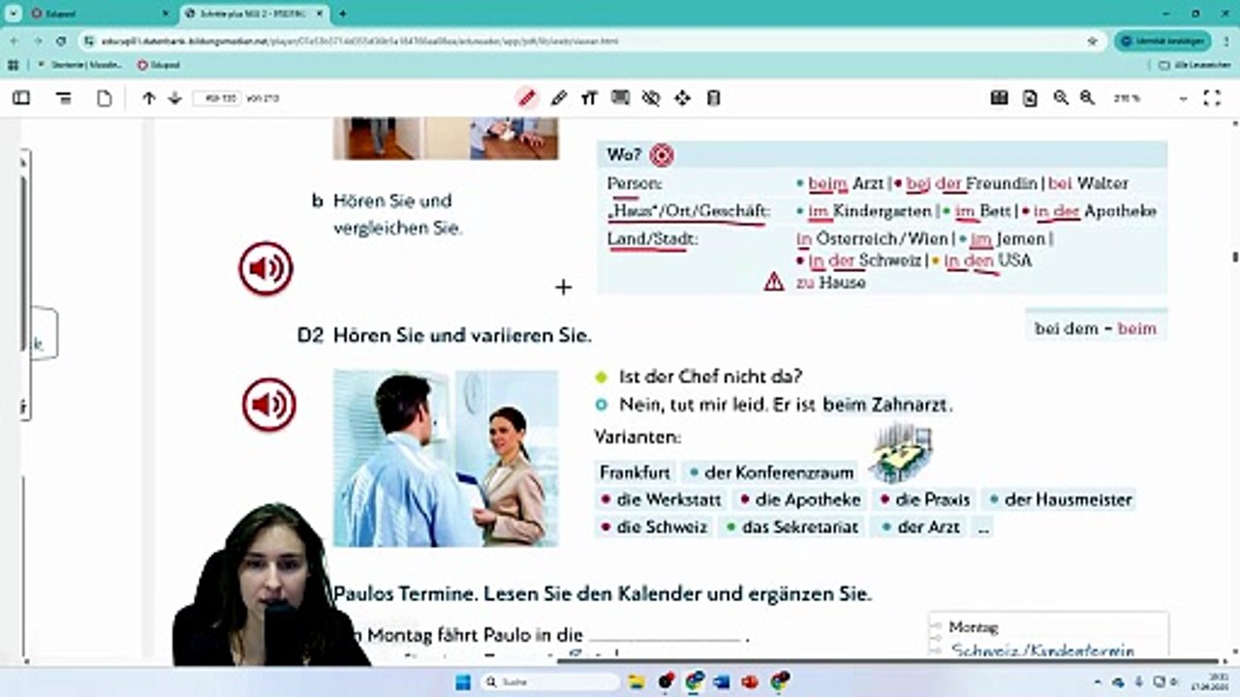Click the 'die Schweiz' variant
The height and width of the screenshot is (697, 1240).
point(654,528)
